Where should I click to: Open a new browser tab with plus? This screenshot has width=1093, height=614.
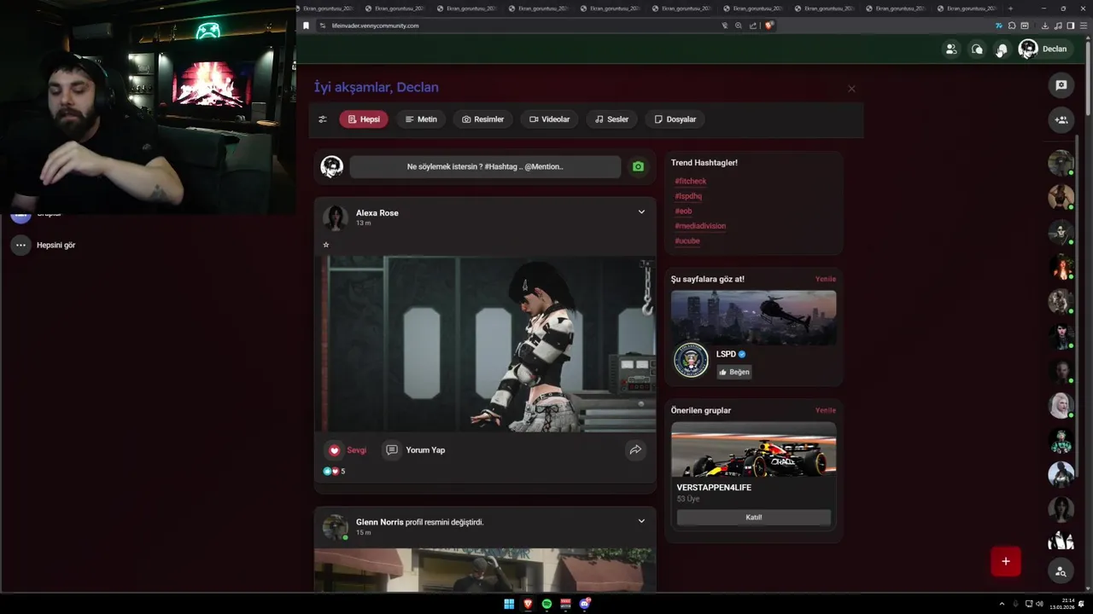coord(1010,9)
